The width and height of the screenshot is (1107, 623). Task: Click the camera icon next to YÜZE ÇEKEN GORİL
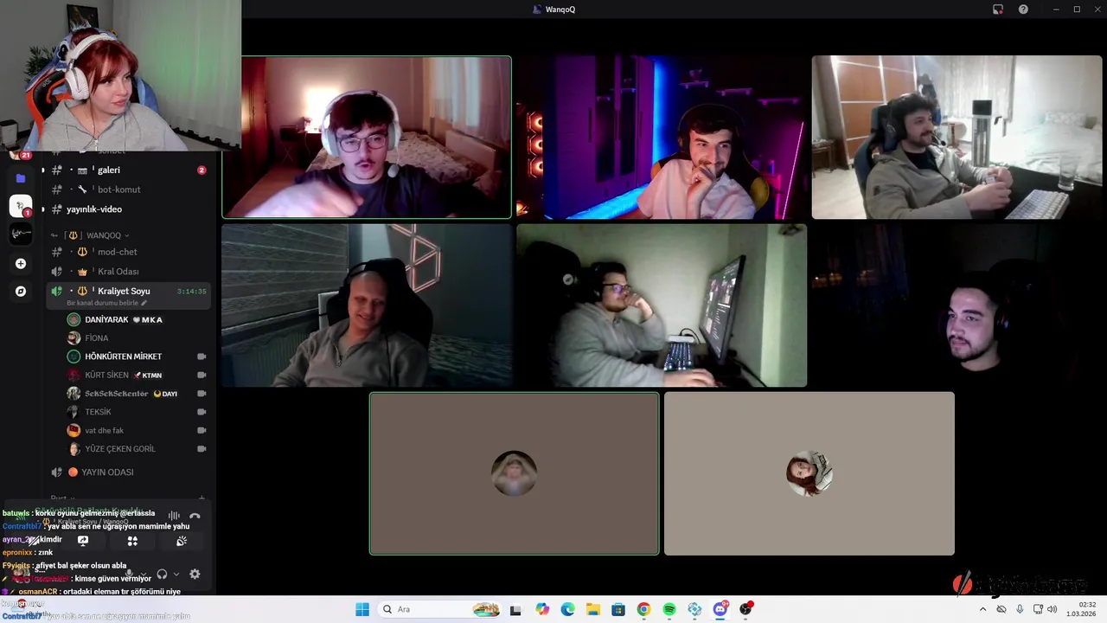(202, 449)
